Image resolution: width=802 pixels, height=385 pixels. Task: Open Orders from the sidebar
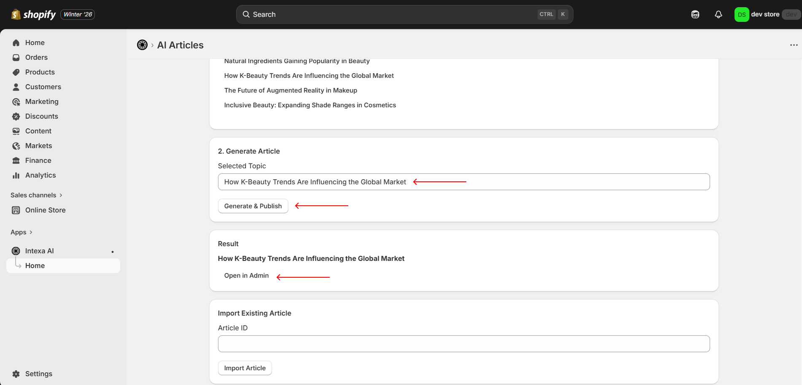click(36, 57)
